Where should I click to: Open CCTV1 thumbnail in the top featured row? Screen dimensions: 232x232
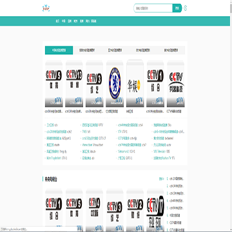155,84
